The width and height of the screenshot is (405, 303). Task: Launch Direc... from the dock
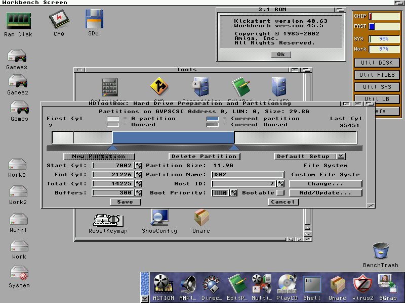click(x=212, y=284)
